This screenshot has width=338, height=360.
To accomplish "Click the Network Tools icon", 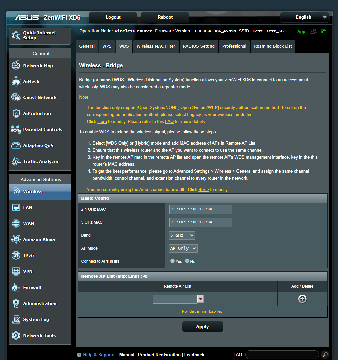I will click(x=16, y=335).
